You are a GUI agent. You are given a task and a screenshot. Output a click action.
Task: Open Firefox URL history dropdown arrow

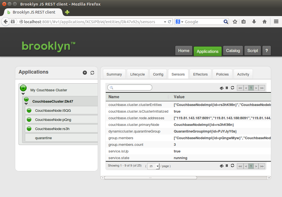[165, 22]
